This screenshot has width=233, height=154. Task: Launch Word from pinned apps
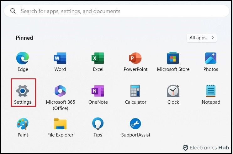[60, 58]
